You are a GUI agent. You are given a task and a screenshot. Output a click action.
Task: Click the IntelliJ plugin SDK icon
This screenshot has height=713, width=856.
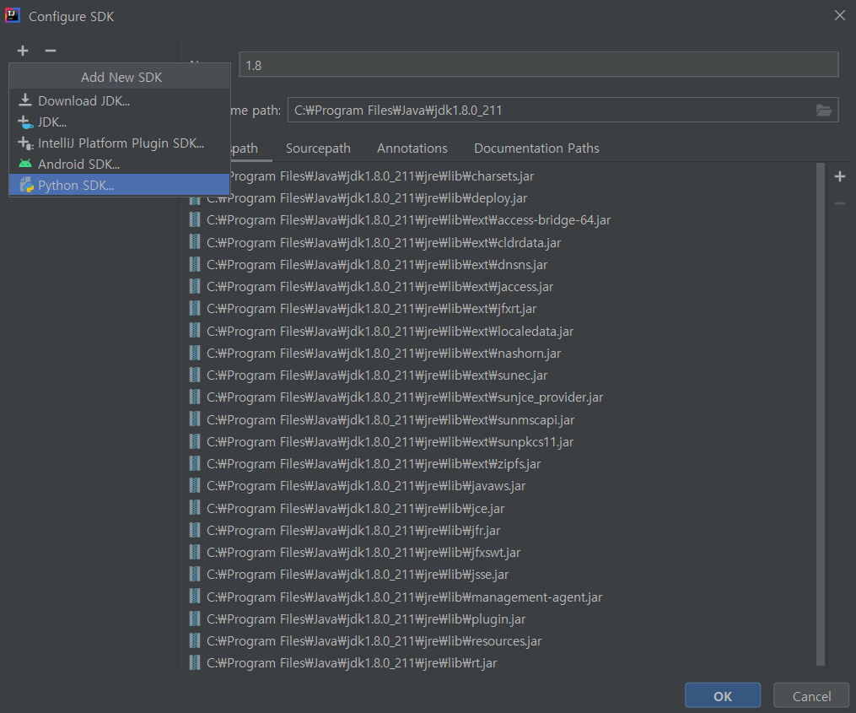[x=25, y=143]
